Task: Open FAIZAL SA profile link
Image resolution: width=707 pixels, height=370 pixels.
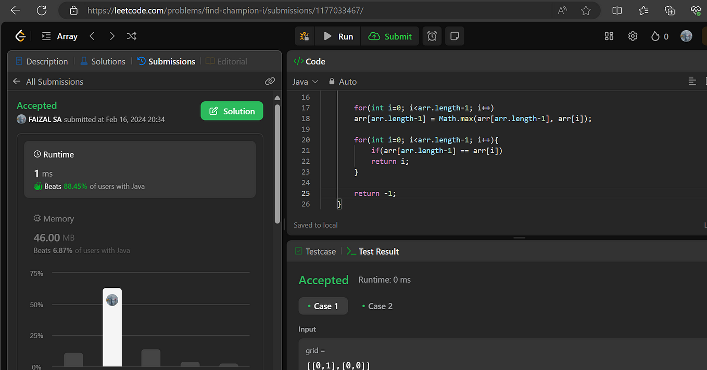Action: click(x=45, y=120)
